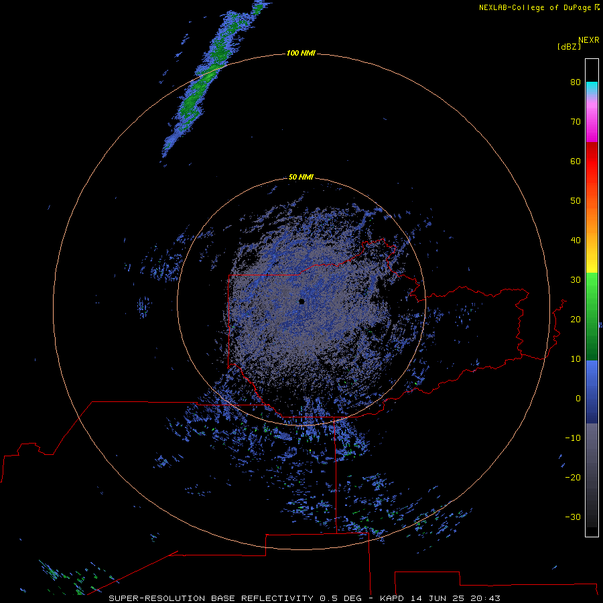This screenshot has height=603, width=603.
Task: Click the -20 value on dBZ scale
Action: [x=573, y=478]
